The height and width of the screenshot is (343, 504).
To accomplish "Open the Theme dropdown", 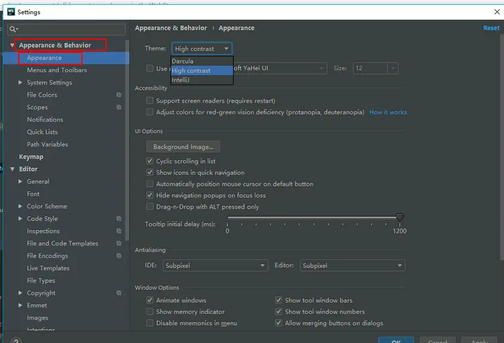I will pos(202,49).
